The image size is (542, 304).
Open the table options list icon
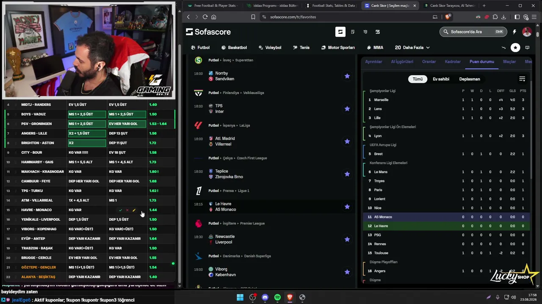[x=522, y=79]
